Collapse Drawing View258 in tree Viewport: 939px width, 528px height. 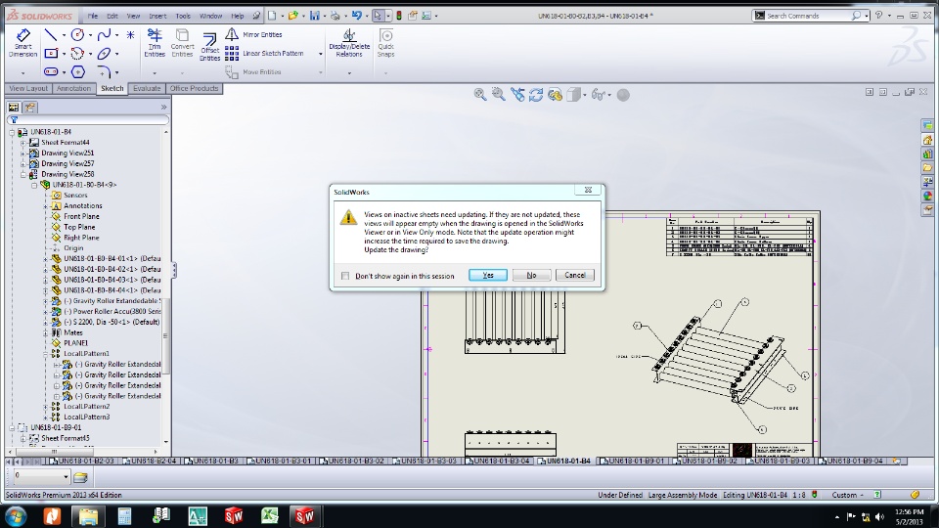pyautogui.click(x=23, y=175)
